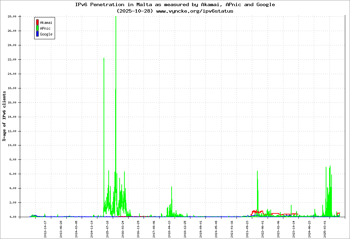Click the "%-age of IPv6 clients" axis label
The image size is (350, 239).
pos(4,116)
